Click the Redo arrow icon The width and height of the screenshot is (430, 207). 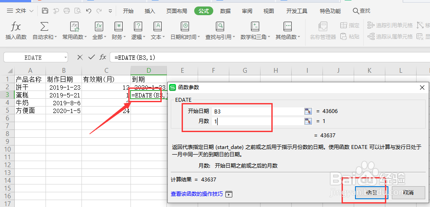tap(99, 11)
